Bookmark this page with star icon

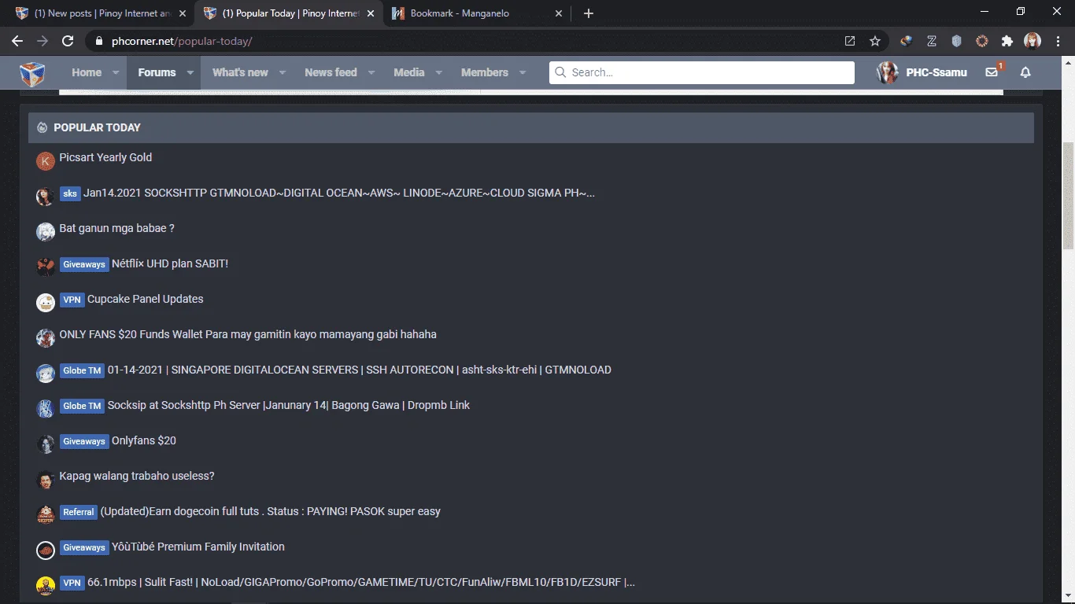tap(875, 41)
